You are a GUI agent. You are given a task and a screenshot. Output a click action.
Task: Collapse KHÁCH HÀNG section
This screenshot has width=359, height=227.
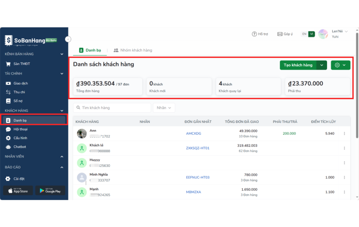pyautogui.click(x=62, y=111)
